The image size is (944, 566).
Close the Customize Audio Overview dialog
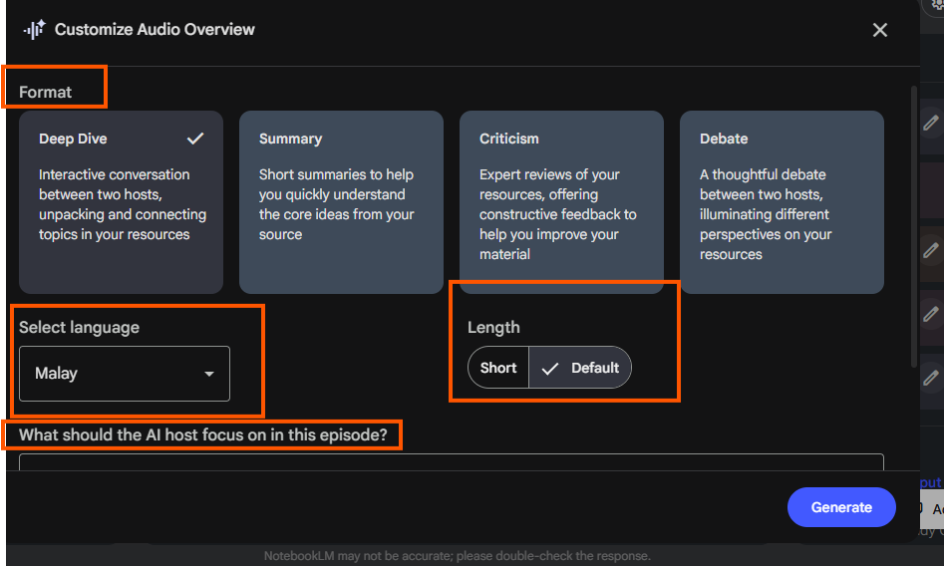tap(879, 30)
